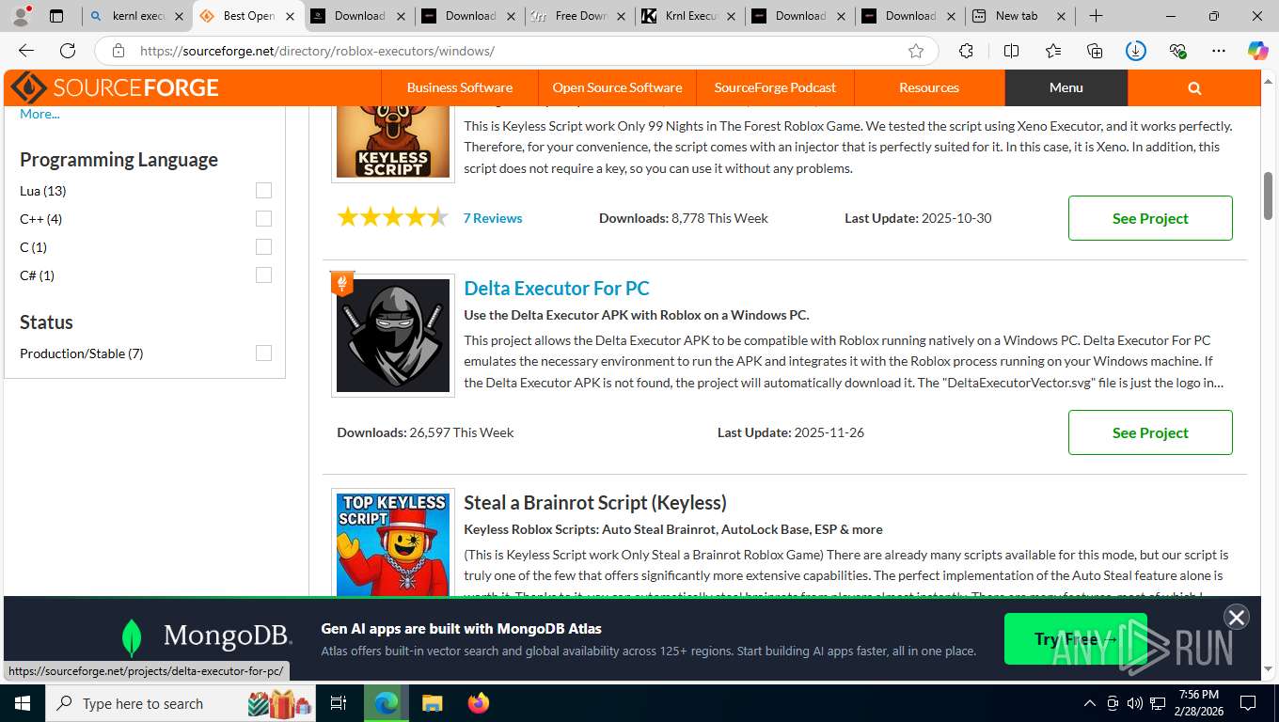Open File Explorer from taskbar
This screenshot has width=1279, height=722.
click(x=432, y=703)
